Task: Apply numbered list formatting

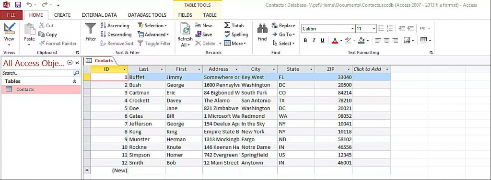Action: (x=390, y=28)
